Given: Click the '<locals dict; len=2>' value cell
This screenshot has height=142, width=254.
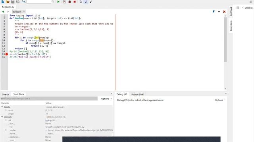Looking at the screenshot, I should [x=55, y=107].
